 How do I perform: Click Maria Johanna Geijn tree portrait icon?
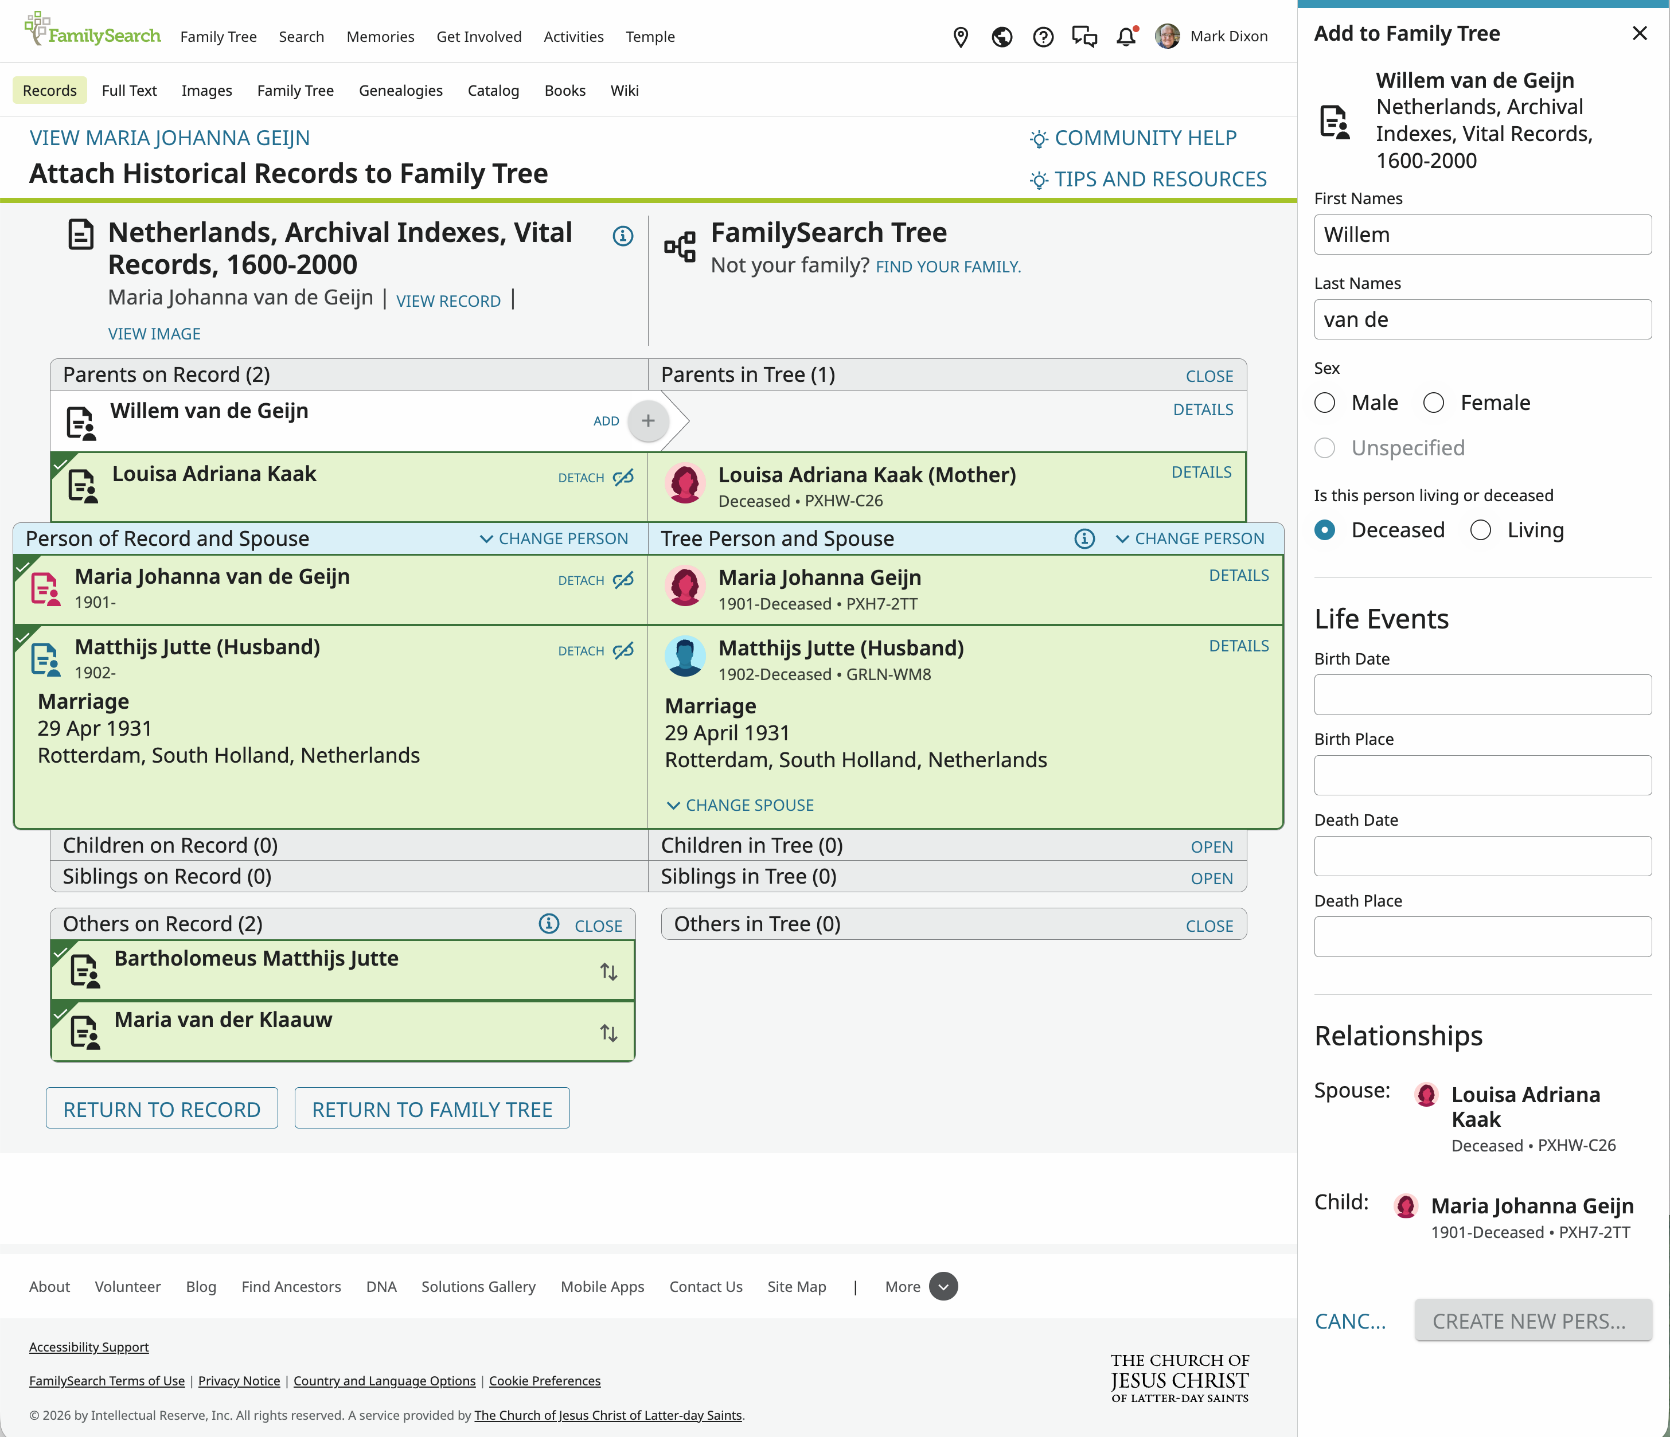pyautogui.click(x=685, y=586)
